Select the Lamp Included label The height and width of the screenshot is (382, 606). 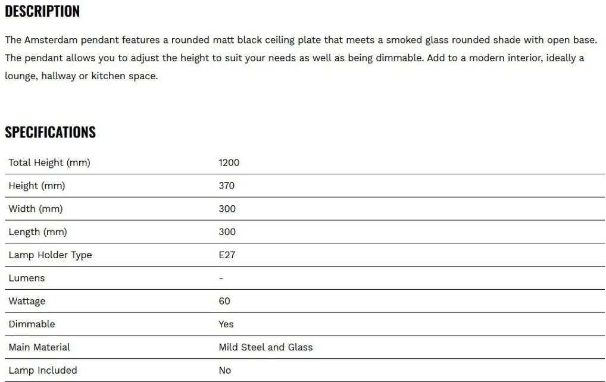43,371
